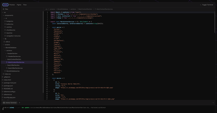Open checkbox.tsx file
The width and height of the screenshot is (217, 113).
point(11,30)
